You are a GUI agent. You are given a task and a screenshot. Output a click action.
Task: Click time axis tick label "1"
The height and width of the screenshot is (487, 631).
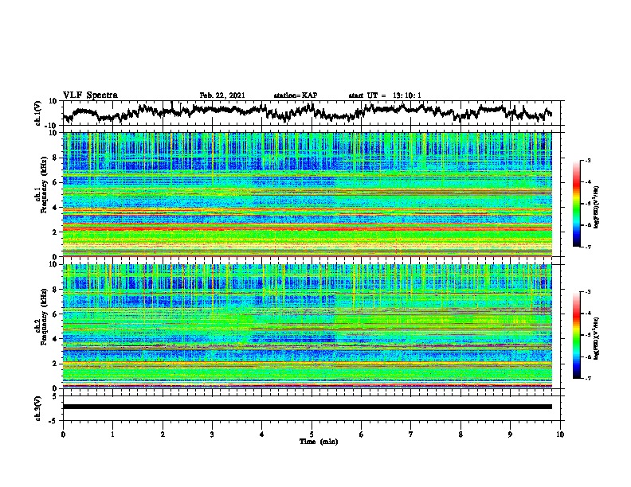click(x=112, y=434)
